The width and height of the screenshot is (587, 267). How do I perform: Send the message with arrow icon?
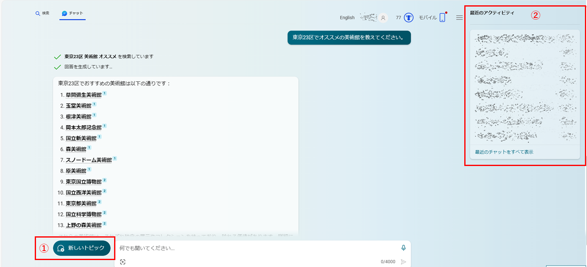click(404, 262)
